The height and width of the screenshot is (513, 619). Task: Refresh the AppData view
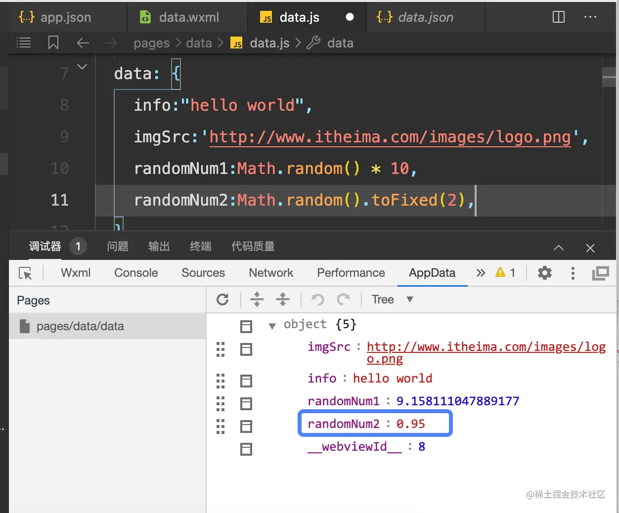pyautogui.click(x=223, y=299)
